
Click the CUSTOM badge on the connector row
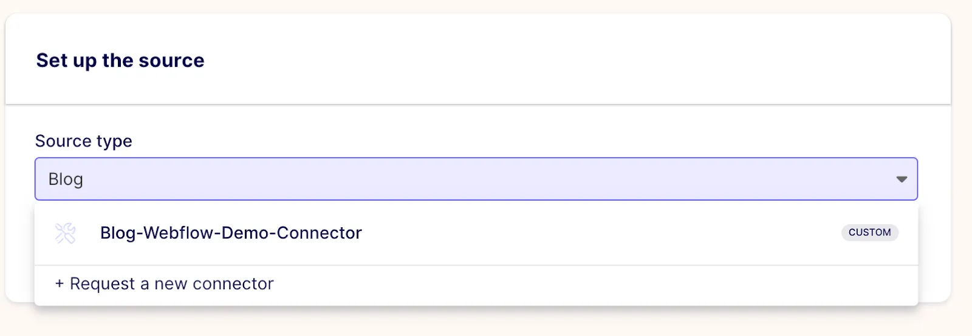[869, 232]
